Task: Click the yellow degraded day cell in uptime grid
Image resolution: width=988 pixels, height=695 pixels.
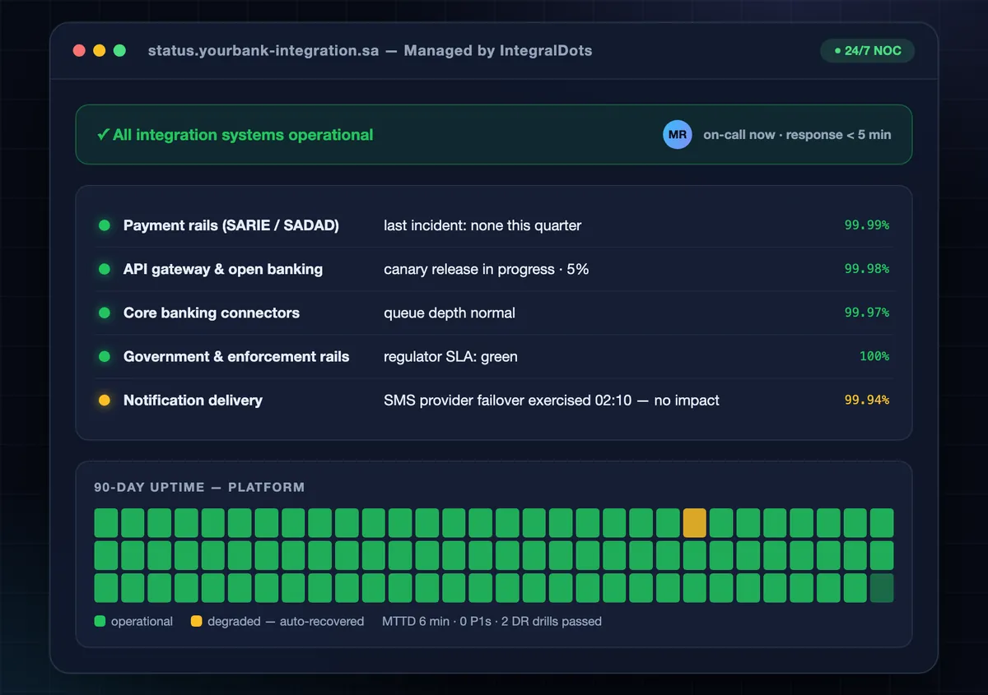Action: (x=695, y=523)
